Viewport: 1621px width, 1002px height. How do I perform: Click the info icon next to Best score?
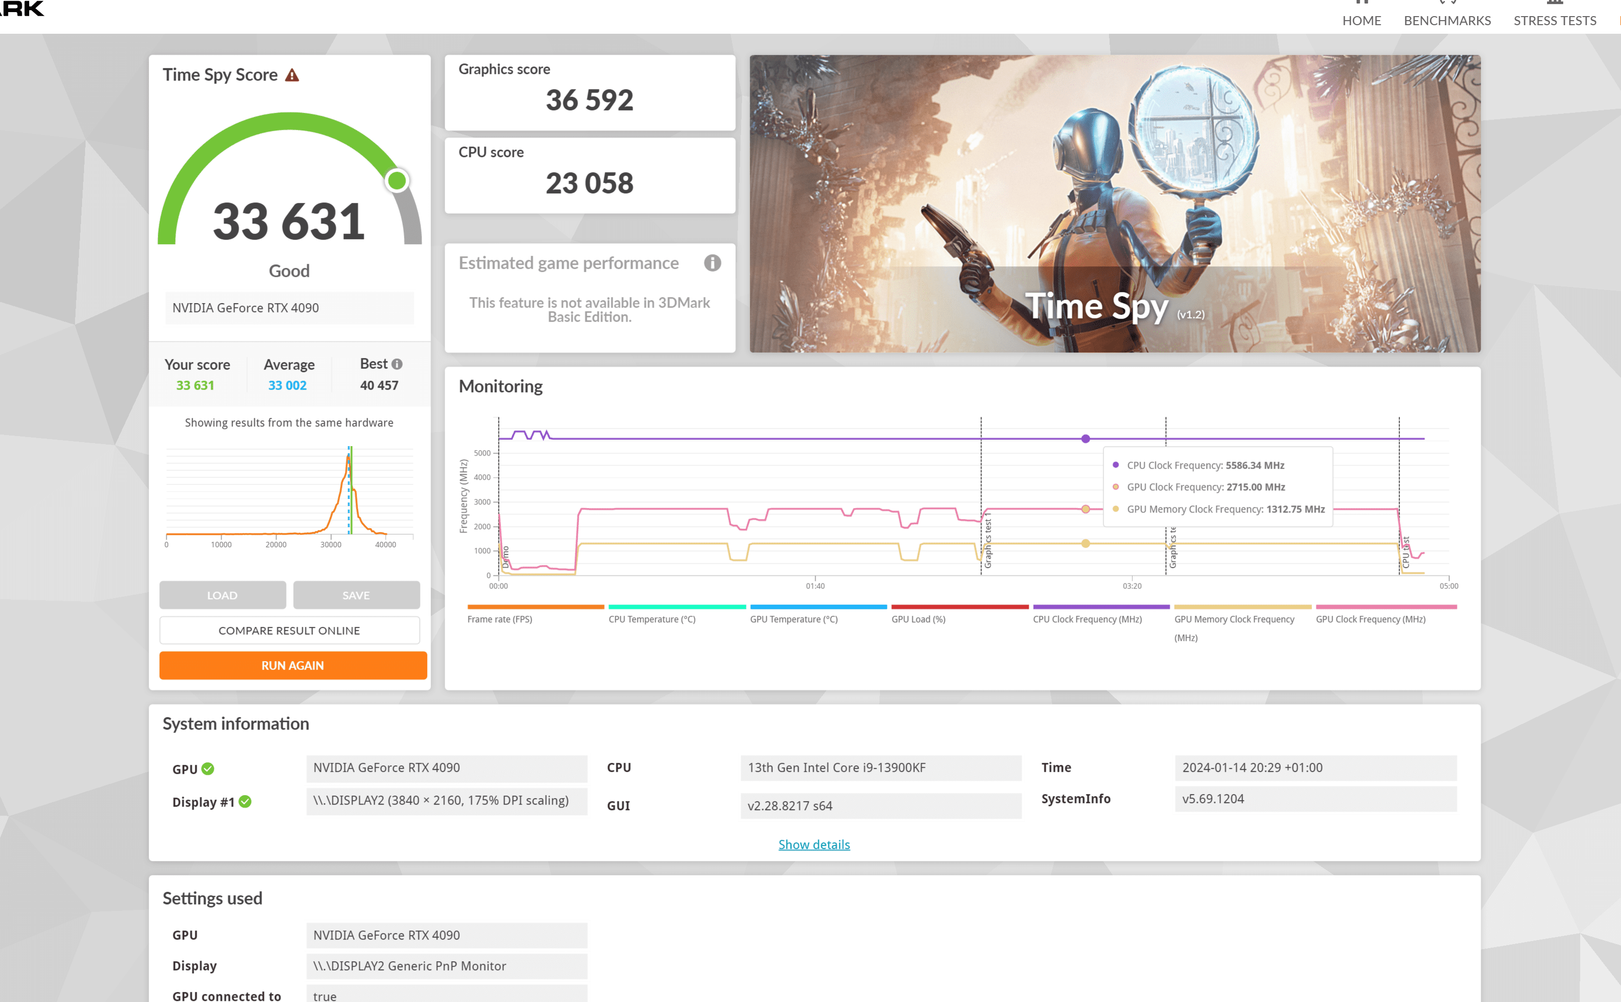(x=397, y=364)
